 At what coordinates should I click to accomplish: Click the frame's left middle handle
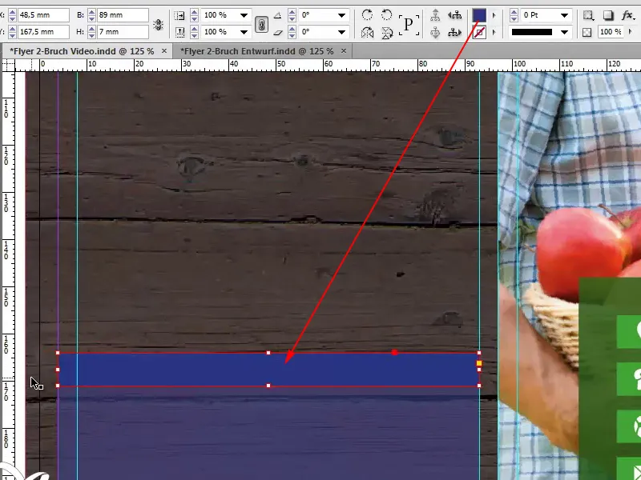[58, 370]
